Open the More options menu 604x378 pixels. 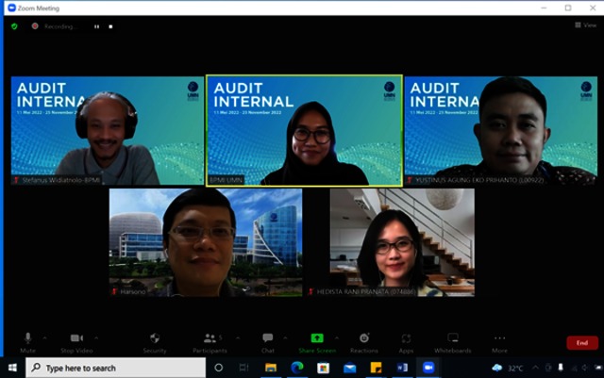pyautogui.click(x=499, y=342)
